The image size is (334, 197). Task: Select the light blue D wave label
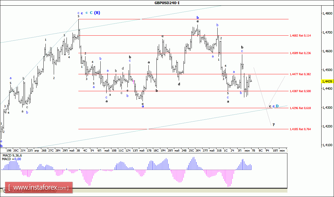(x=277, y=106)
